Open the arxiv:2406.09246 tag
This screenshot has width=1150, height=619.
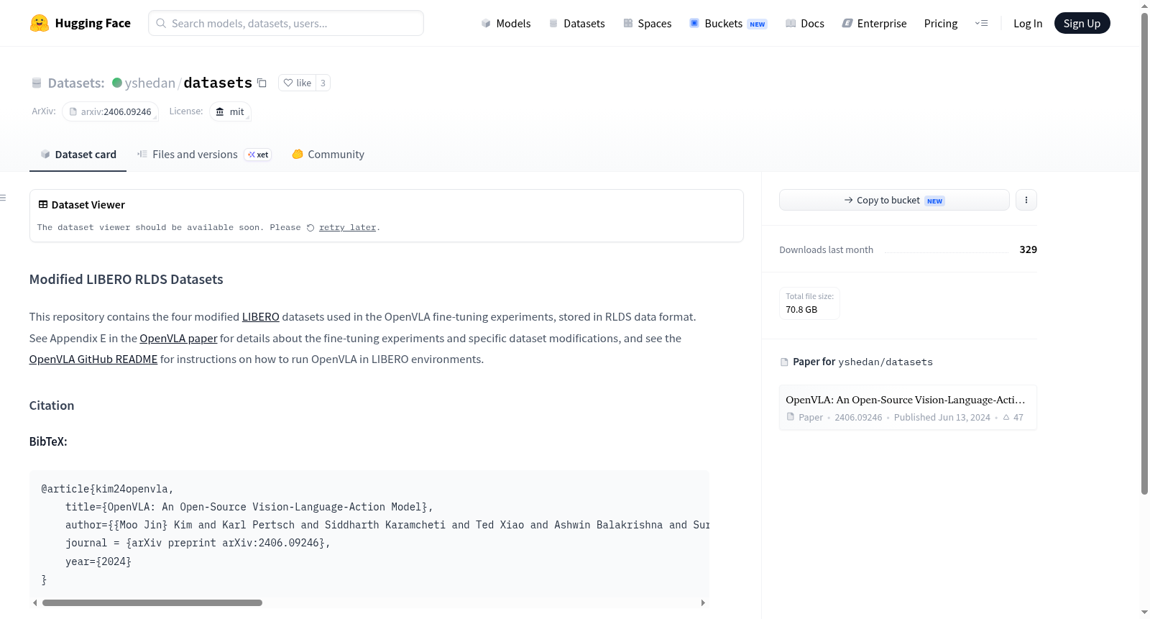tap(111, 111)
